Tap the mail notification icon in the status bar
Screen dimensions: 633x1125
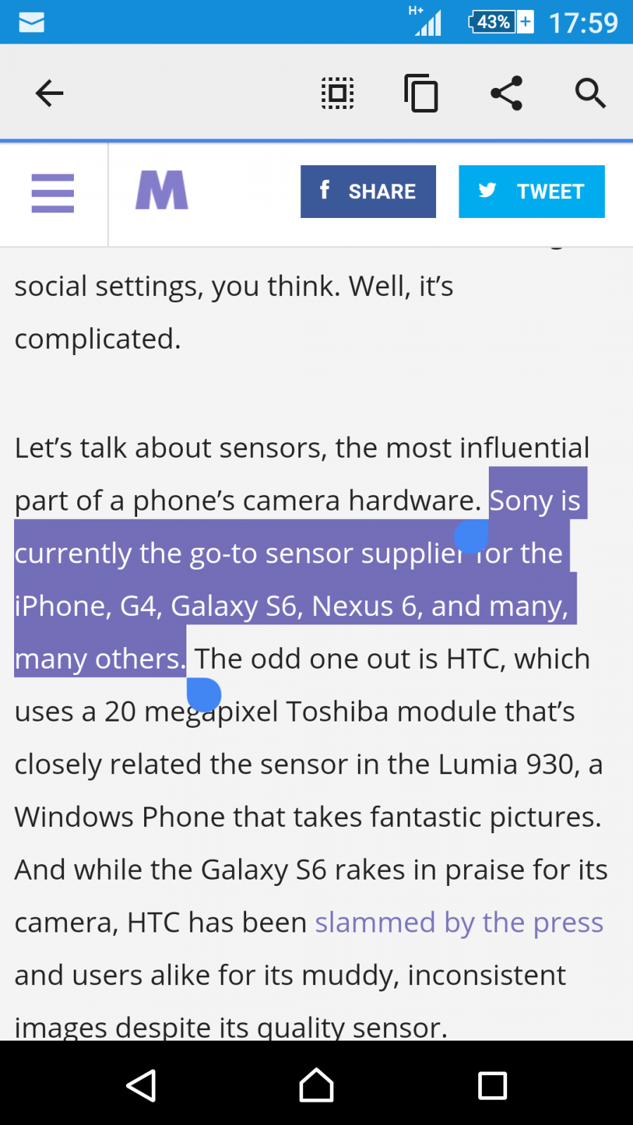click(32, 22)
